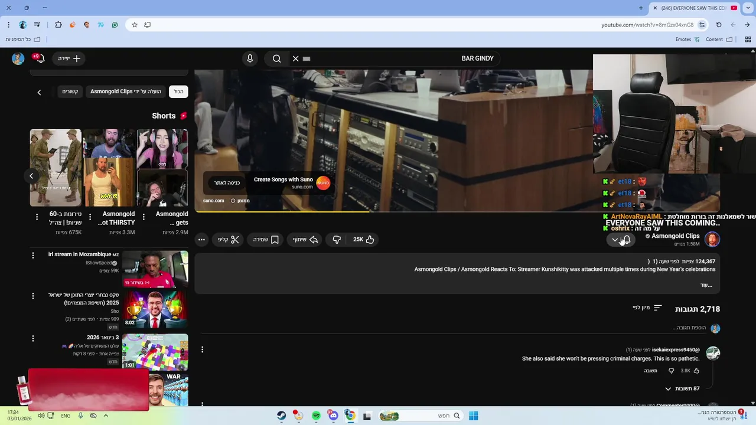Open the channel notification bell dropdown
756x425 pixels.
click(621, 240)
